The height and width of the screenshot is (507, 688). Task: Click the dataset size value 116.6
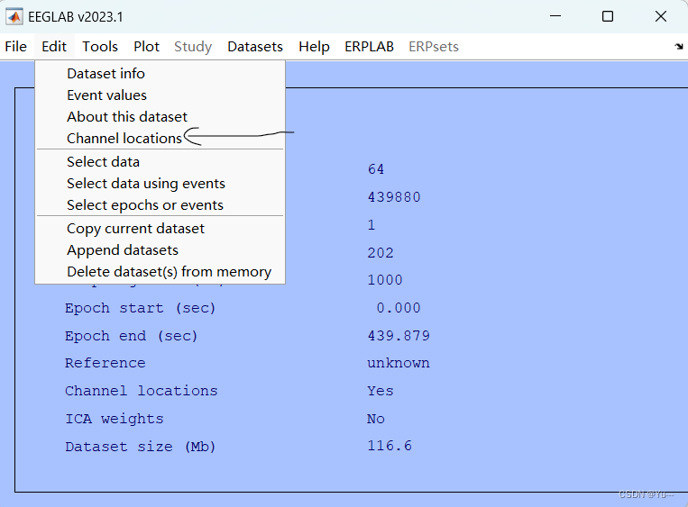(x=390, y=446)
